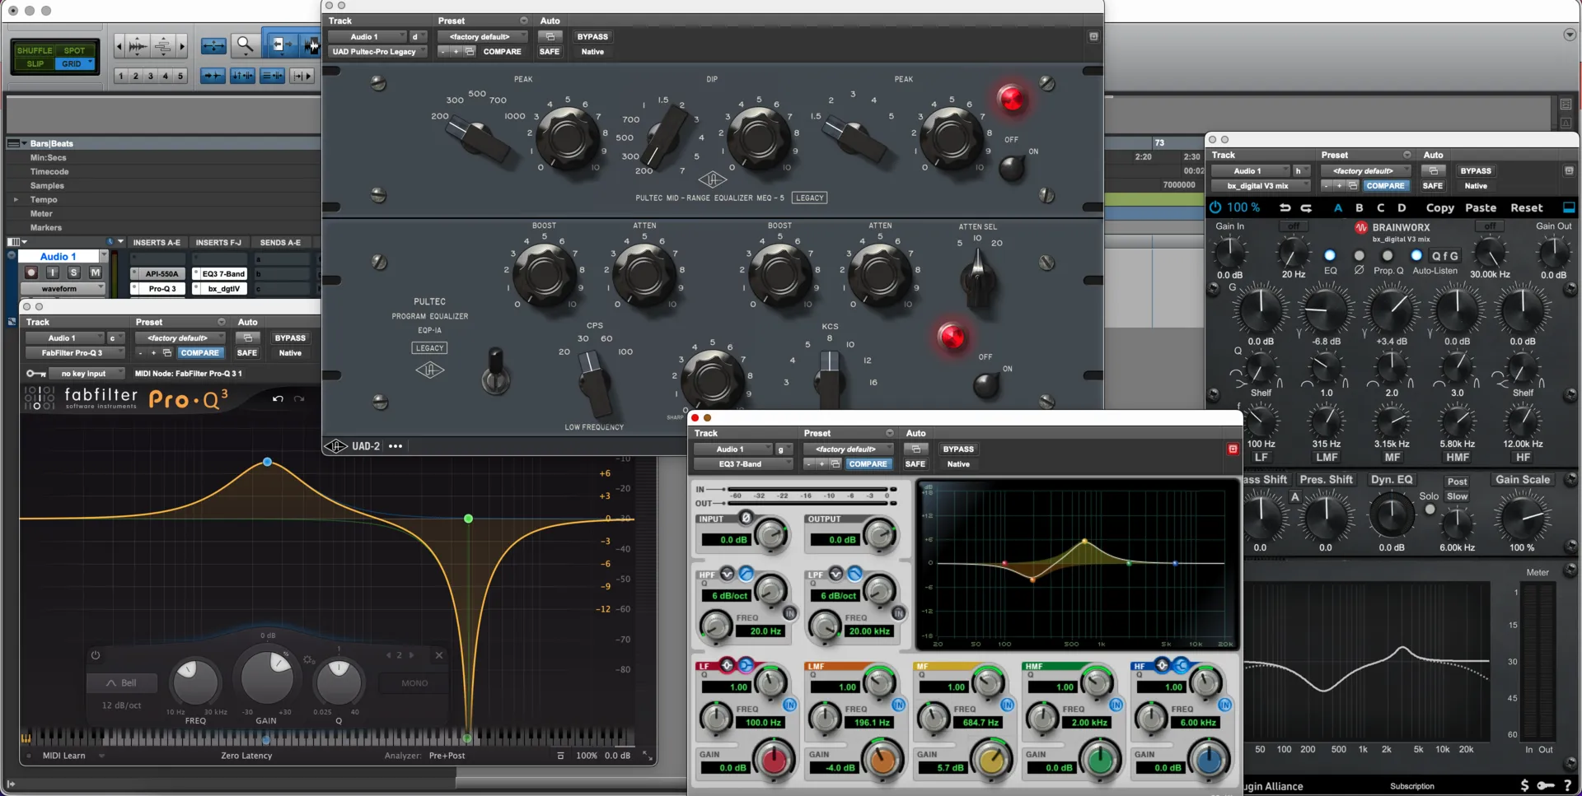Open the factory default preset menu in Pro-Q 3

(x=181, y=338)
